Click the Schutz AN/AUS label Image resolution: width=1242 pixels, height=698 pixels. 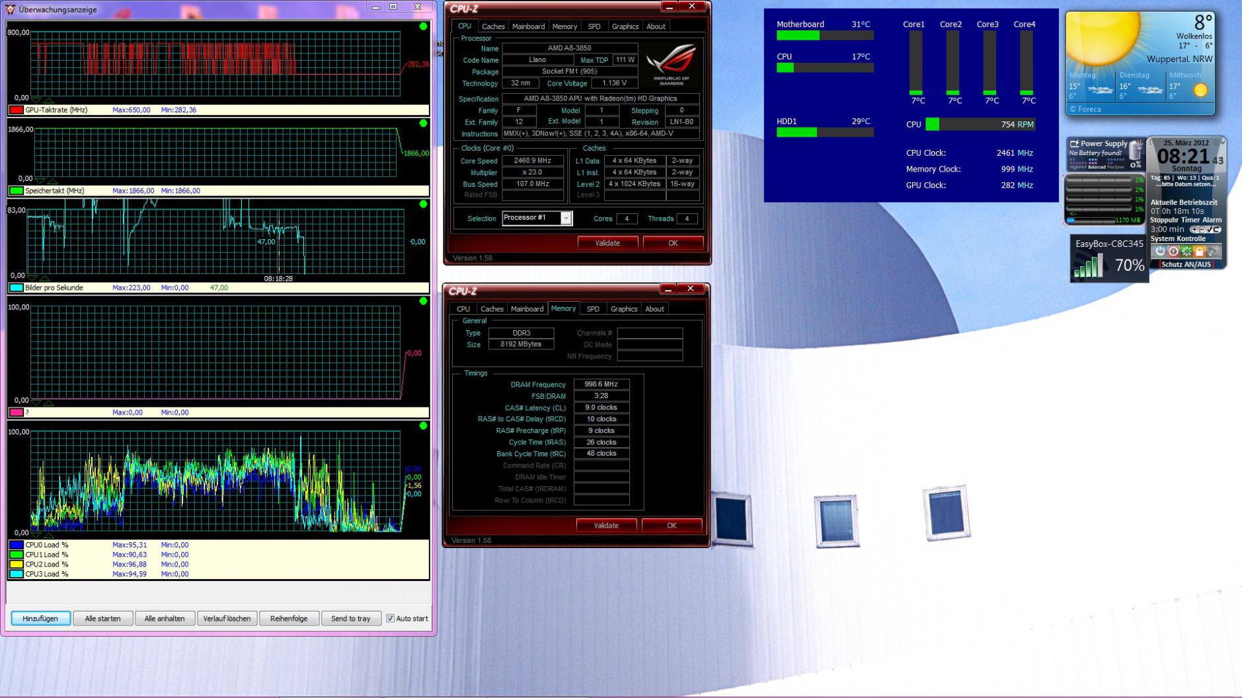click(x=1186, y=265)
